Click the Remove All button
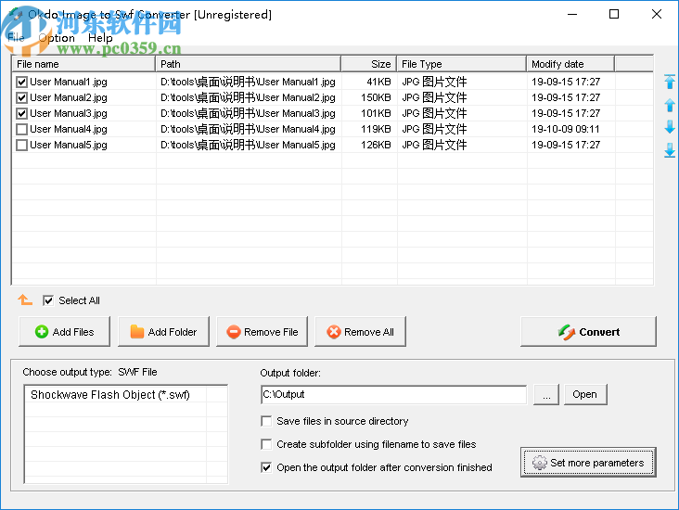Image resolution: width=679 pixels, height=510 pixels. pos(360,332)
